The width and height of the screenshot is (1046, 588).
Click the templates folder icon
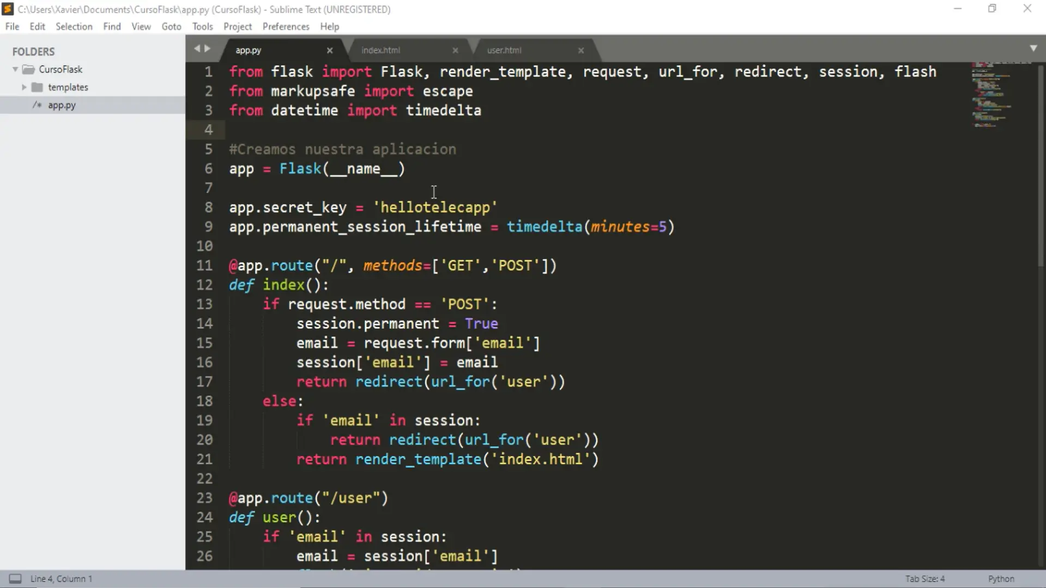[37, 87]
